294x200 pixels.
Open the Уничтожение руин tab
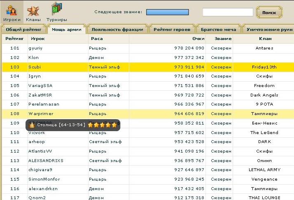(x=268, y=30)
